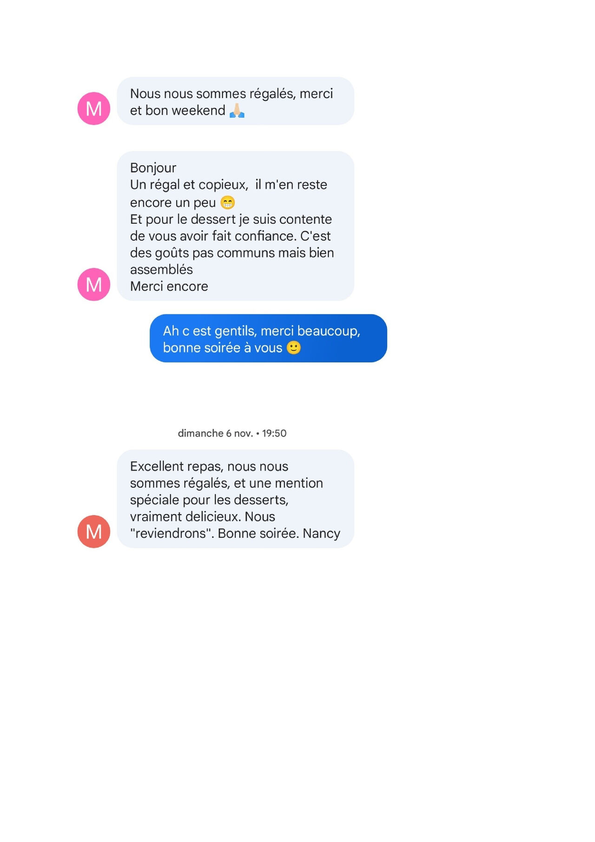Click 'Merci encore' line in the message
Image resolution: width=595 pixels, height=842 pixels.
coord(169,286)
